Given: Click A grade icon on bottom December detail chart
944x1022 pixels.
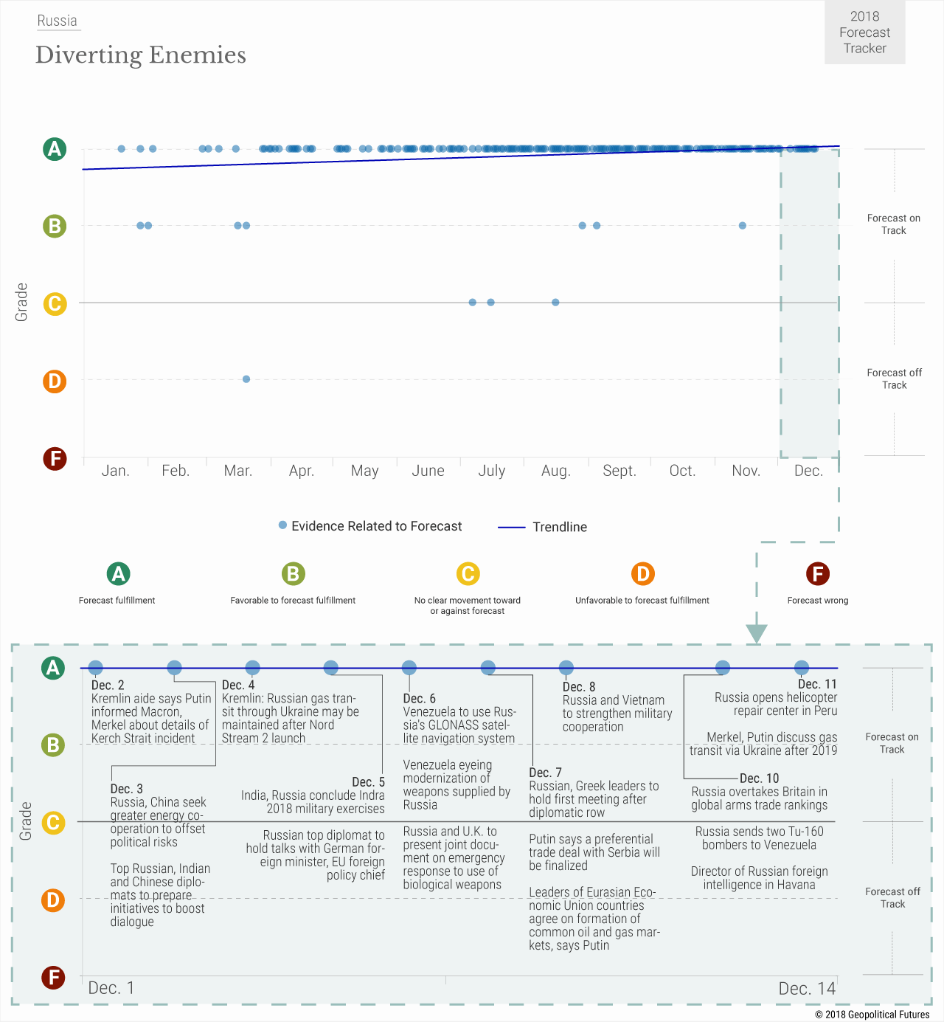Looking at the screenshot, I should [53, 668].
